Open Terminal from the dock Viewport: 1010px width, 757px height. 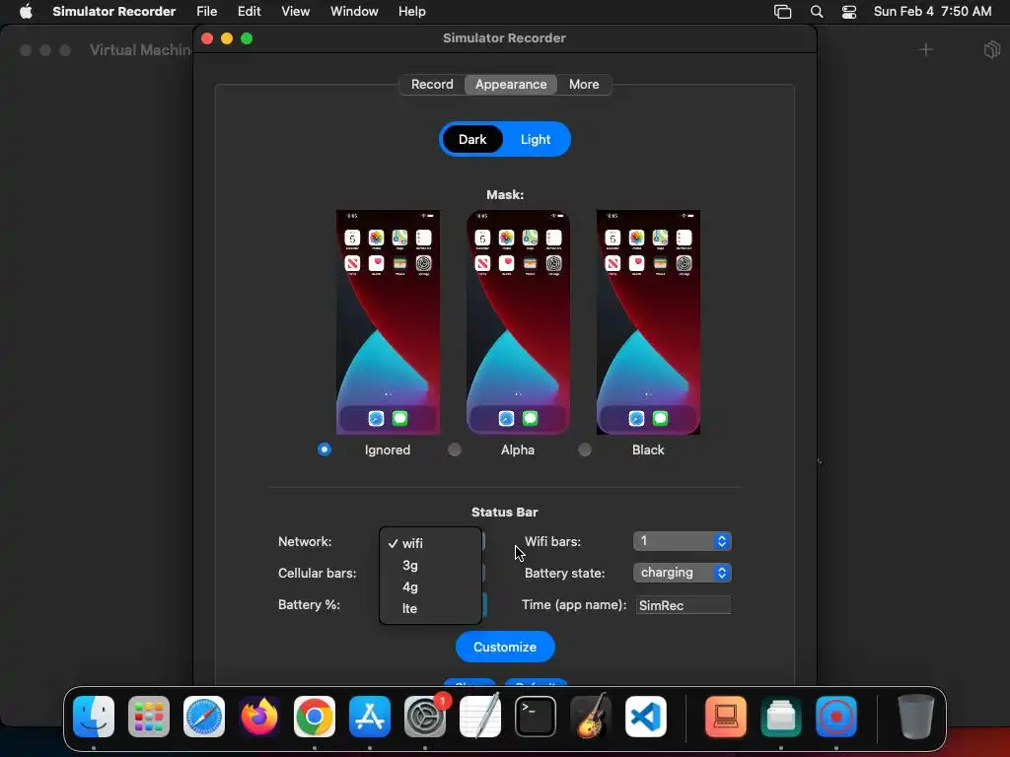pos(536,717)
